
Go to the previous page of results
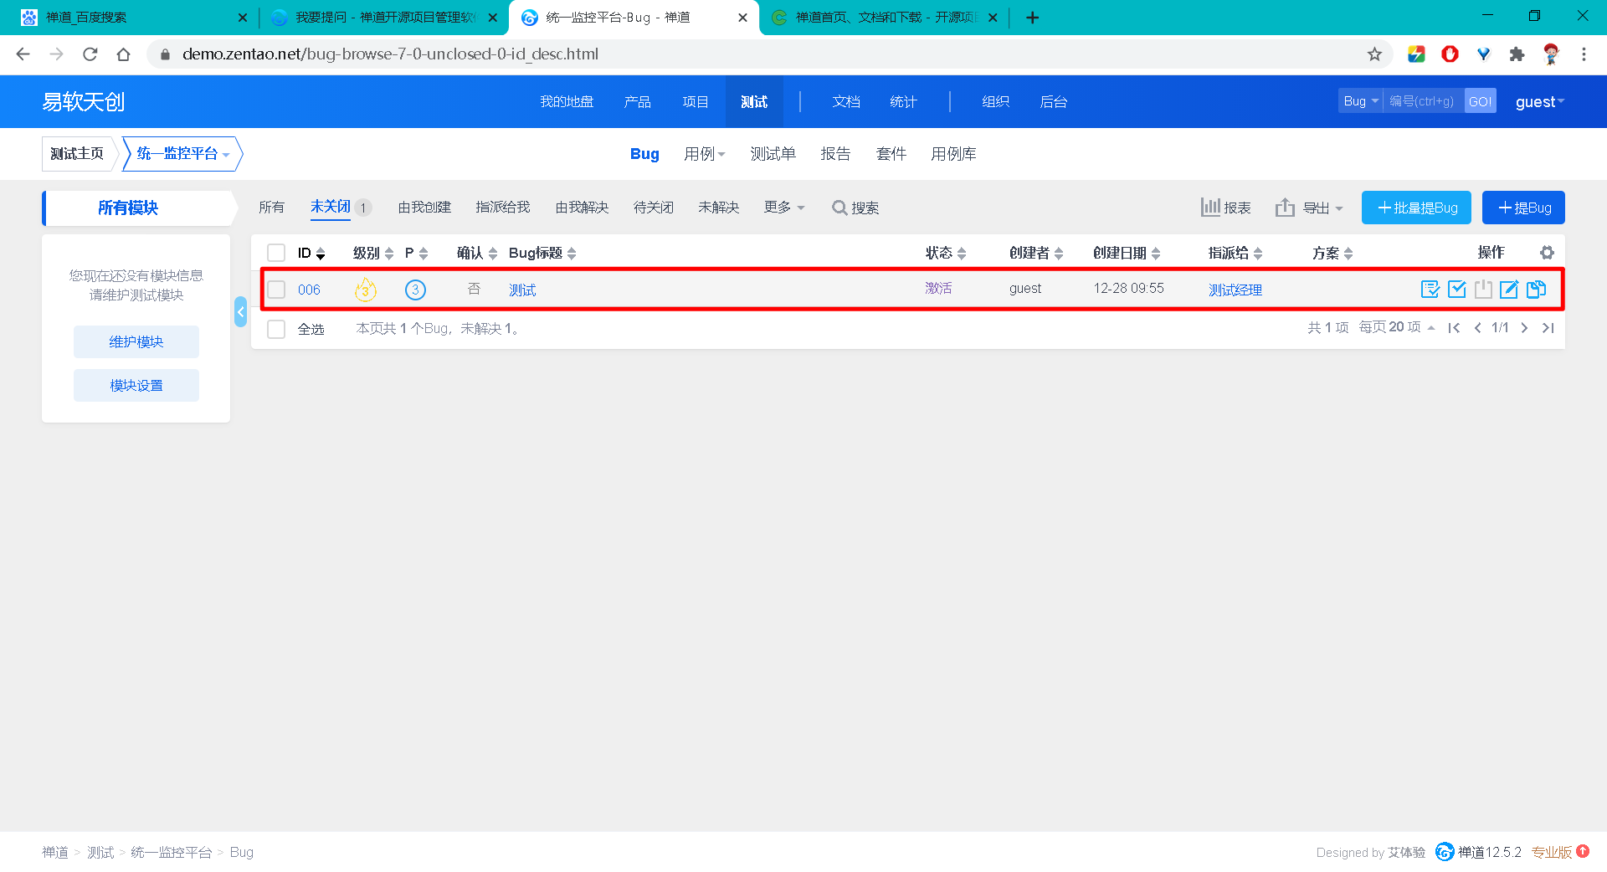1477,328
